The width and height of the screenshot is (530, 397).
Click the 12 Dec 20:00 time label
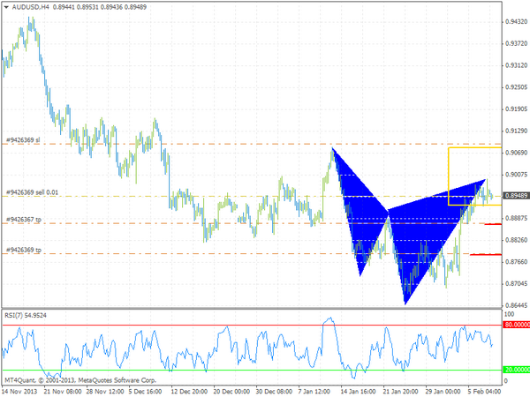(189, 392)
